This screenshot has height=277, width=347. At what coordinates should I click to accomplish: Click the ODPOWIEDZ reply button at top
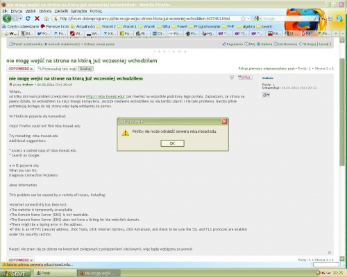20,69
